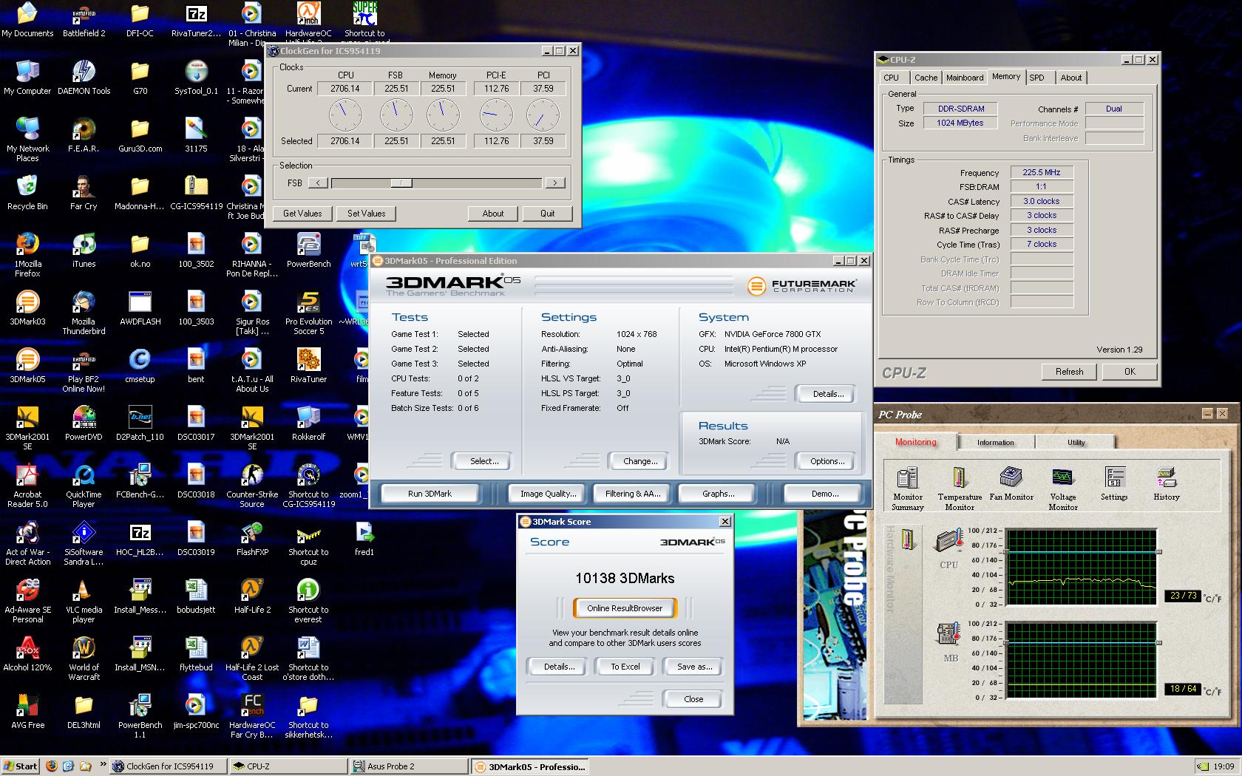Click Refresh button in CPU-Z
1242x776 pixels.
point(1069,372)
